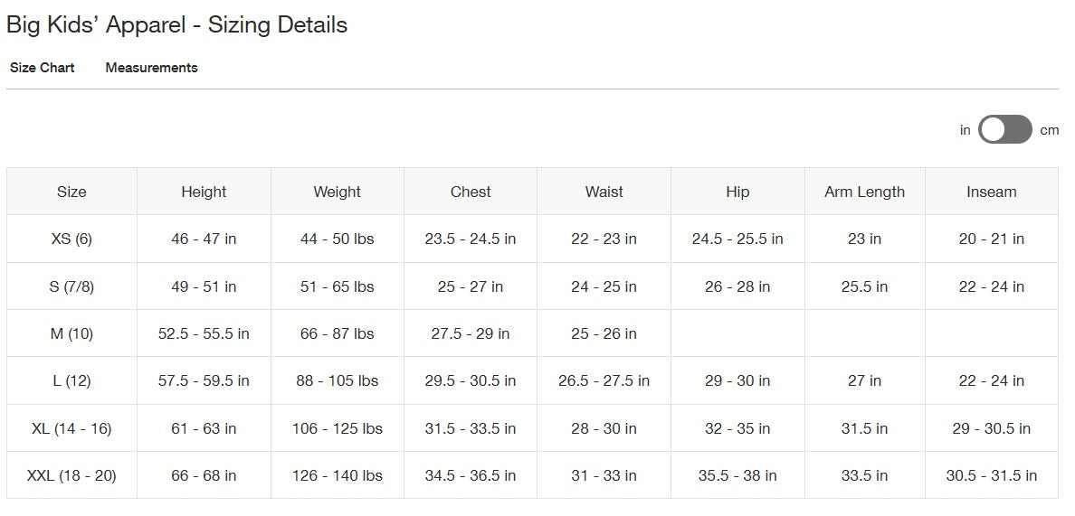Select the M (10) size row label
Screen dimensions: 1075x516
71,333
